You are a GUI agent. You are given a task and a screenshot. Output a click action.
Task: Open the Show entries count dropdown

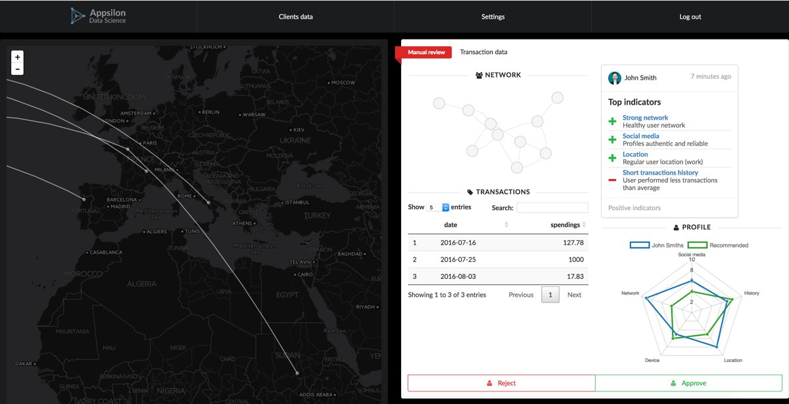click(438, 207)
